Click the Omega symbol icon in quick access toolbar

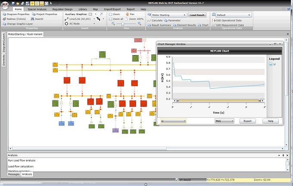(x=47, y=3)
